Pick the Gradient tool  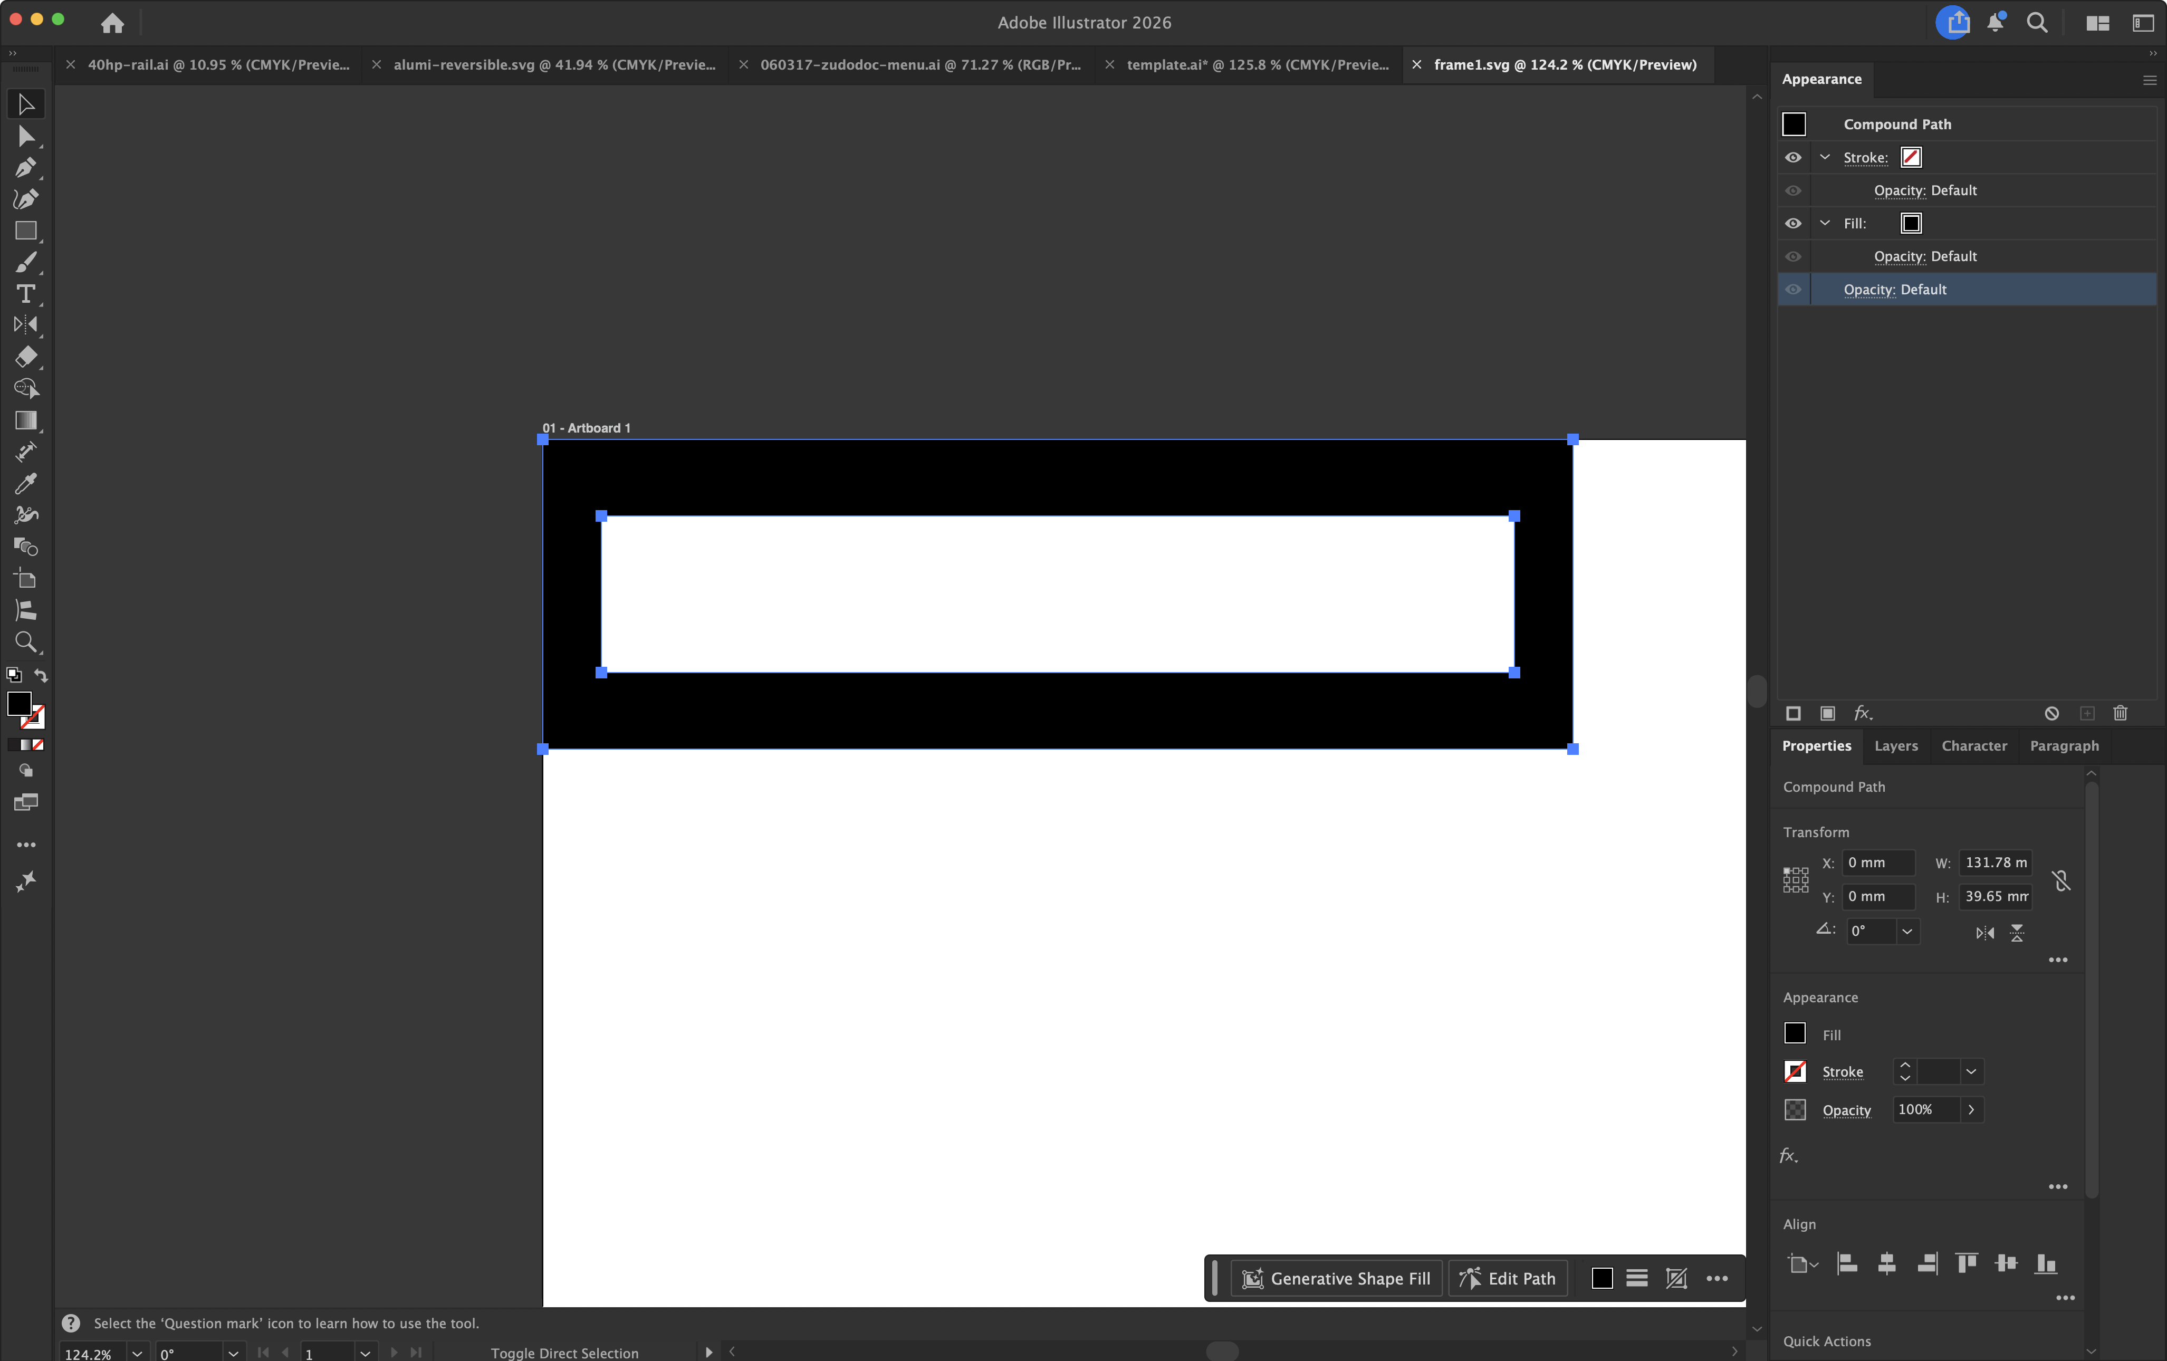pos(26,420)
